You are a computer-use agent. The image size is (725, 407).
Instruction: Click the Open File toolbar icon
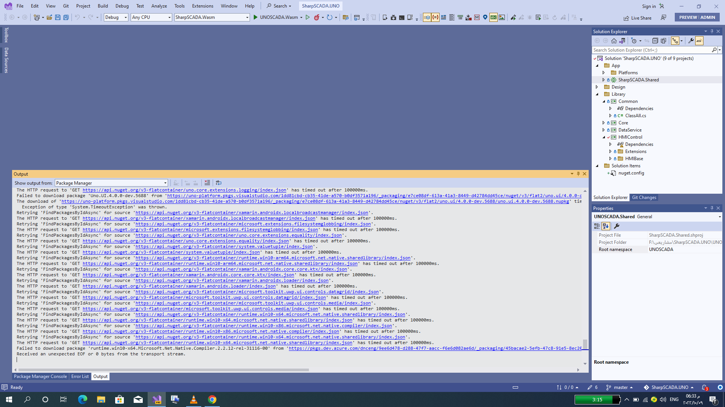[x=49, y=17]
